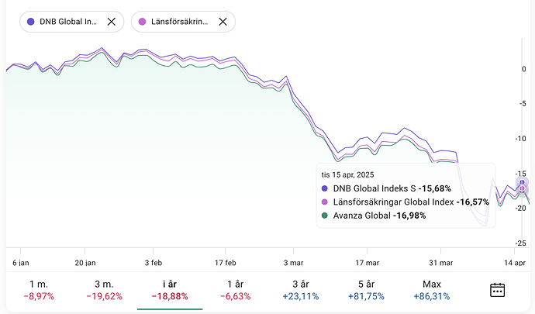Choose the 5 år time range
The width and height of the screenshot is (535, 314).
(x=367, y=290)
